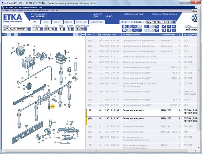202x154 pixels.
Task: Click the ST column header
Action: tap(180, 35)
